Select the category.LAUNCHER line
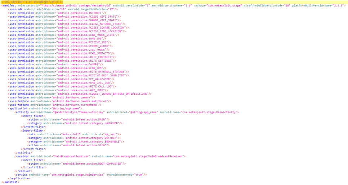 (x=75, y=123)
